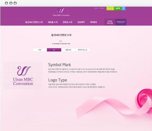Click ULSANMBCCONVENTION subtitle text

point(61,44)
